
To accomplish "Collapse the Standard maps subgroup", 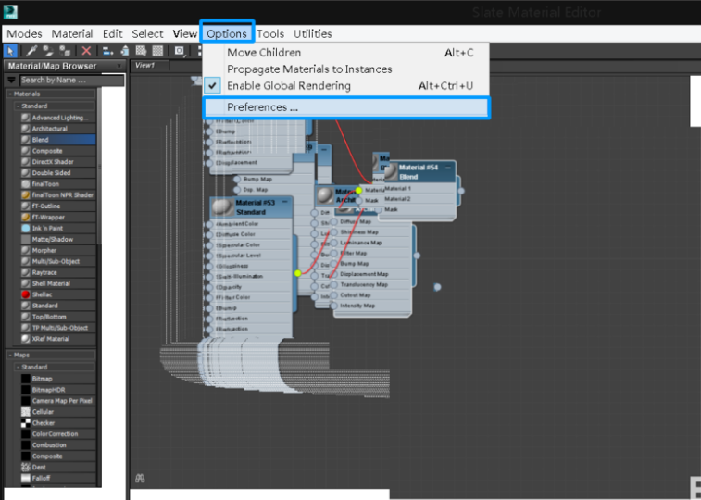I will [18, 367].
